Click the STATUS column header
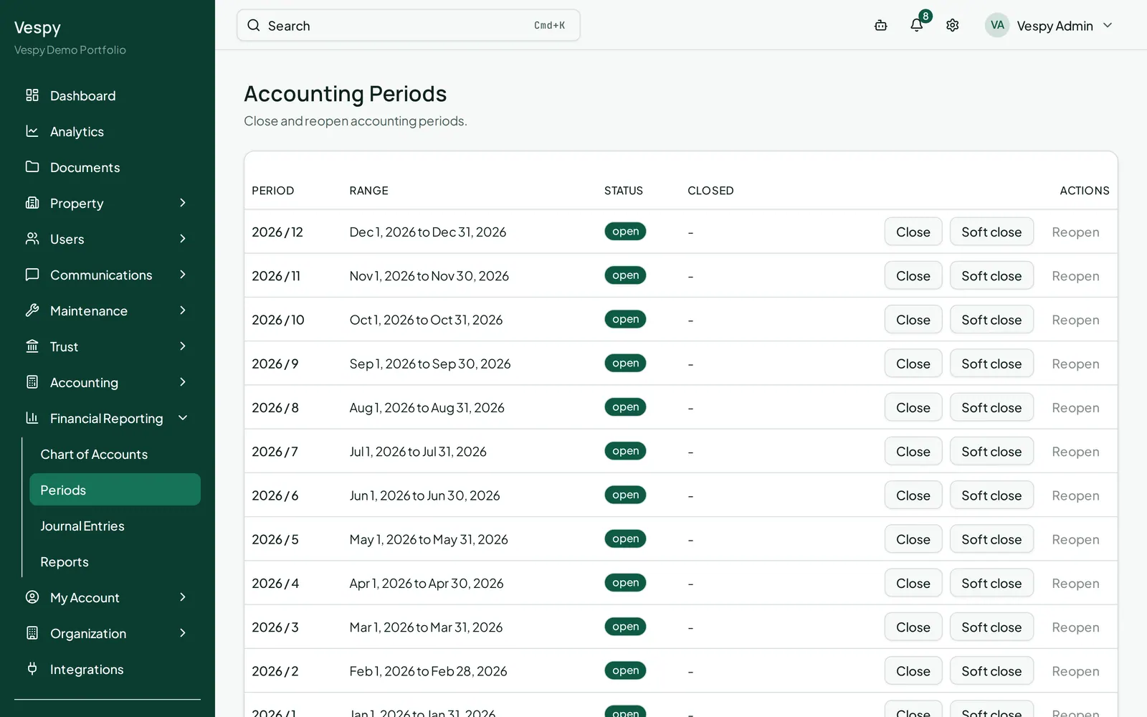Screen dimensions: 1147x717 (x=624, y=191)
